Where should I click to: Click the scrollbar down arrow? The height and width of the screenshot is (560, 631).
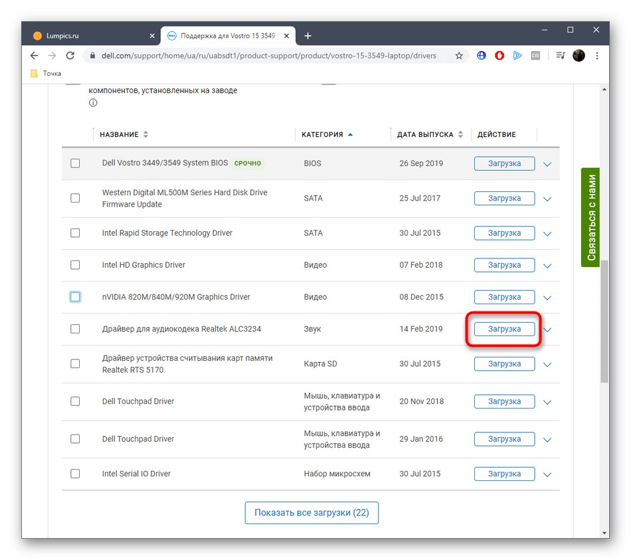click(x=604, y=533)
